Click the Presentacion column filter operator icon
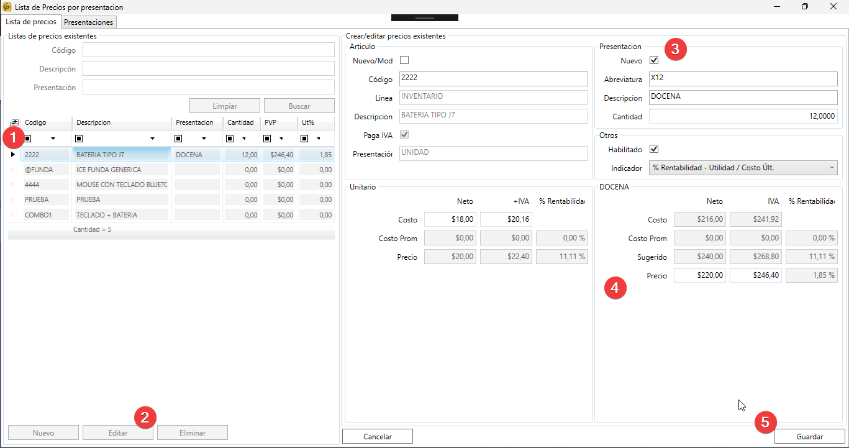The image size is (849, 448). click(179, 139)
